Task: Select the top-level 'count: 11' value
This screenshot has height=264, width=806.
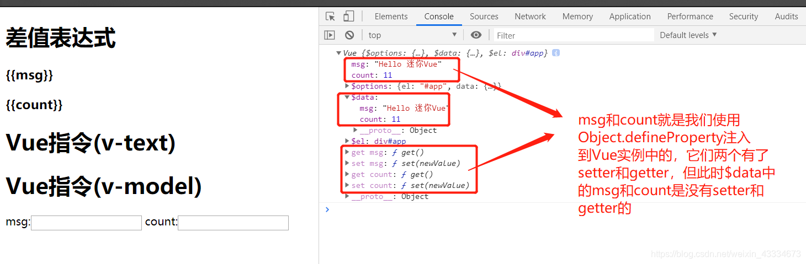Action: coord(372,75)
